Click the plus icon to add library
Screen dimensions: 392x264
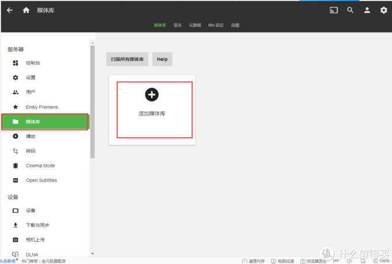152,94
